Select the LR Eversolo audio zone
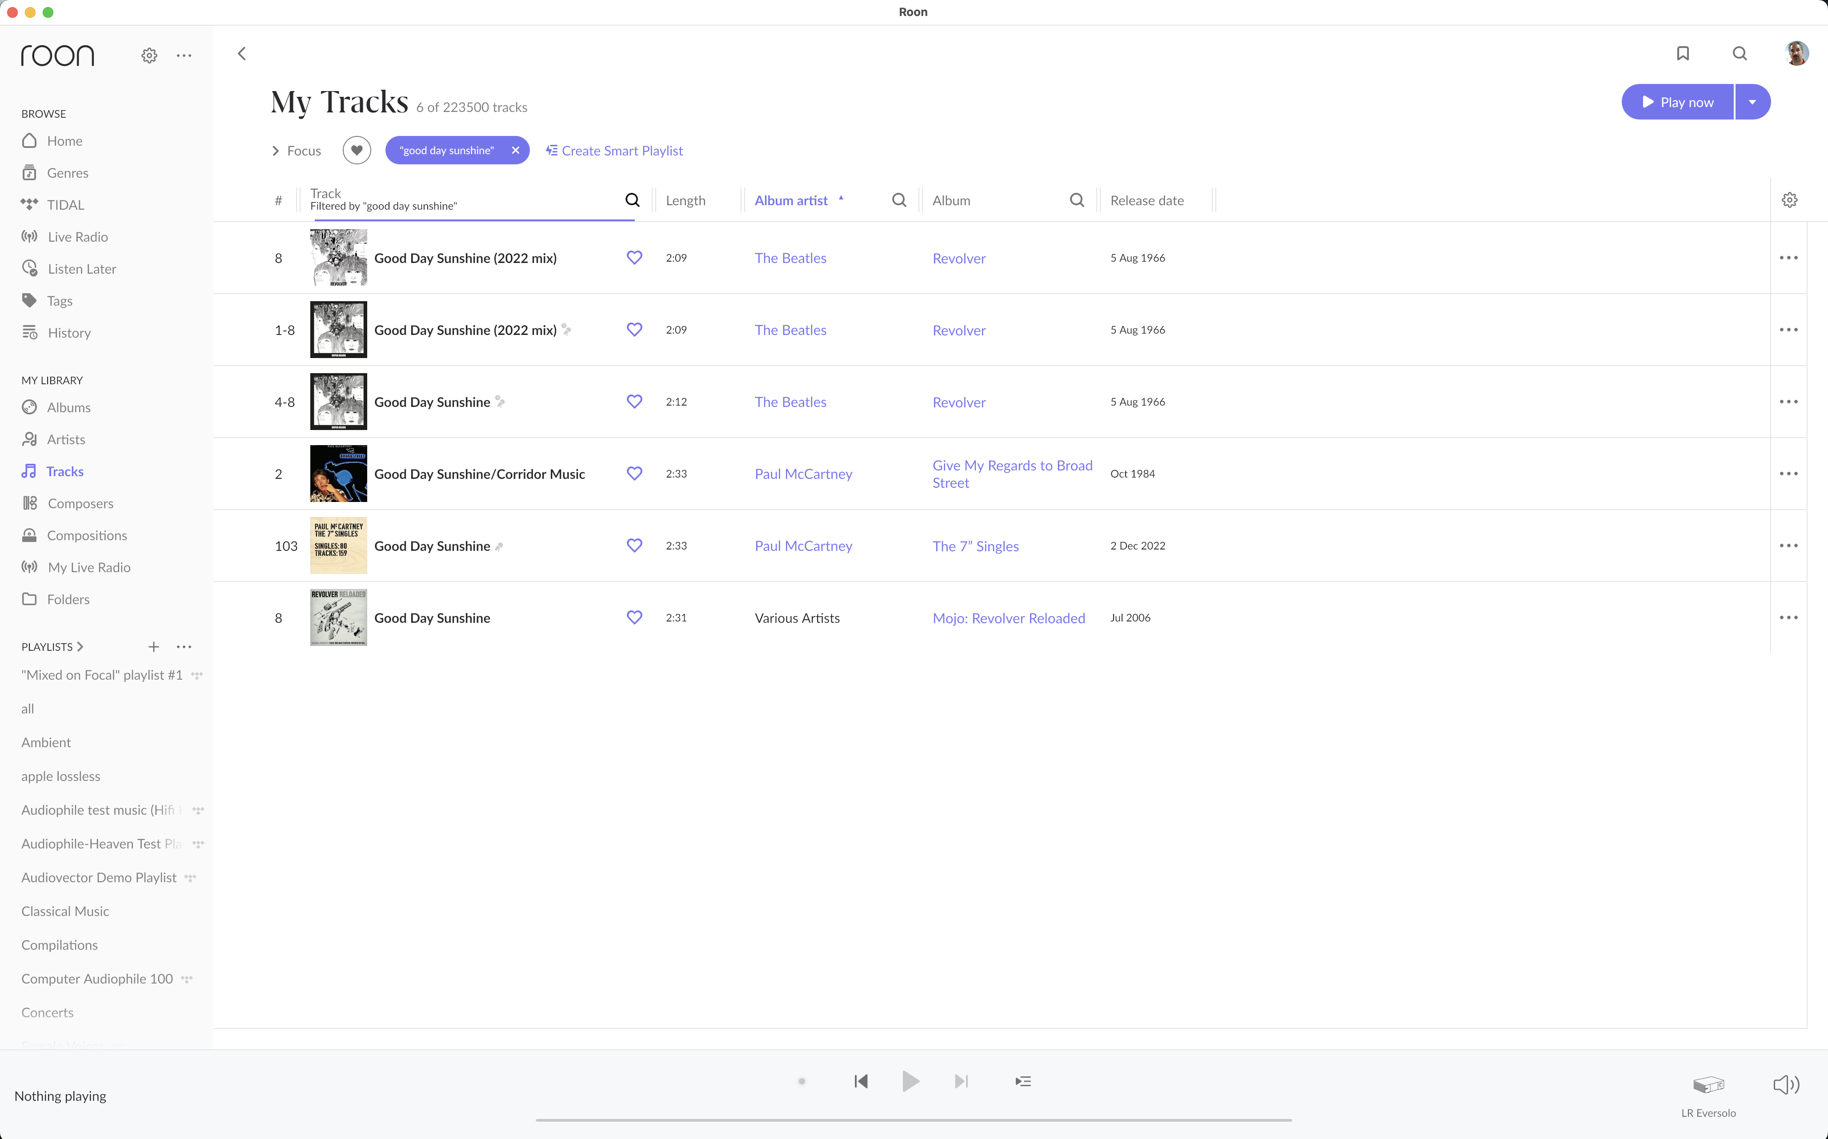 [x=1708, y=1095]
